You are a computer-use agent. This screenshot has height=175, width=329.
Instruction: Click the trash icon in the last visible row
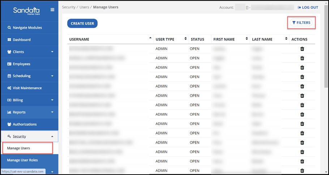(x=302, y=171)
